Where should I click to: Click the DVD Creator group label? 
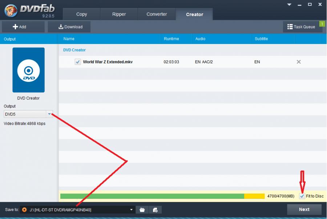pos(74,50)
